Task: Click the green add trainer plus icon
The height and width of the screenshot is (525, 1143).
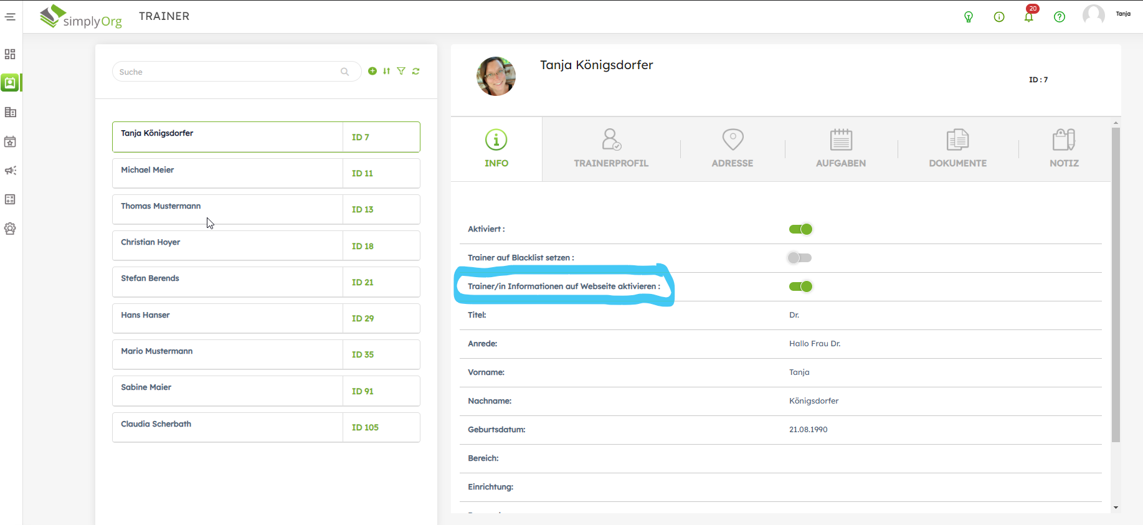Action: point(372,71)
